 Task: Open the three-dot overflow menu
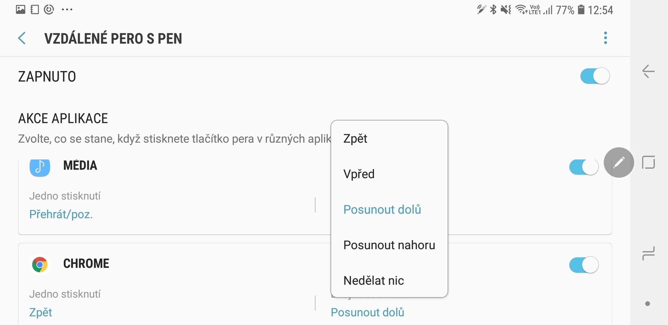point(605,38)
